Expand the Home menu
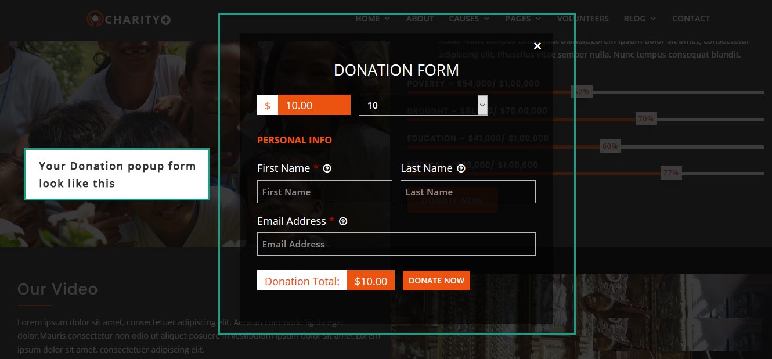 (x=373, y=19)
